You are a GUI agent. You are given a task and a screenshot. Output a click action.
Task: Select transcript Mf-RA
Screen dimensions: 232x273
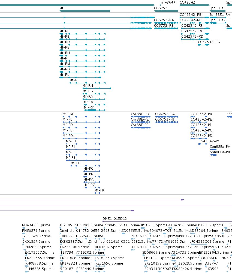click(x=88, y=97)
